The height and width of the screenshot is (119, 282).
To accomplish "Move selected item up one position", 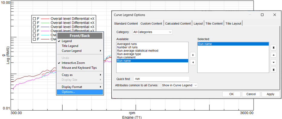I will click(273, 55).
